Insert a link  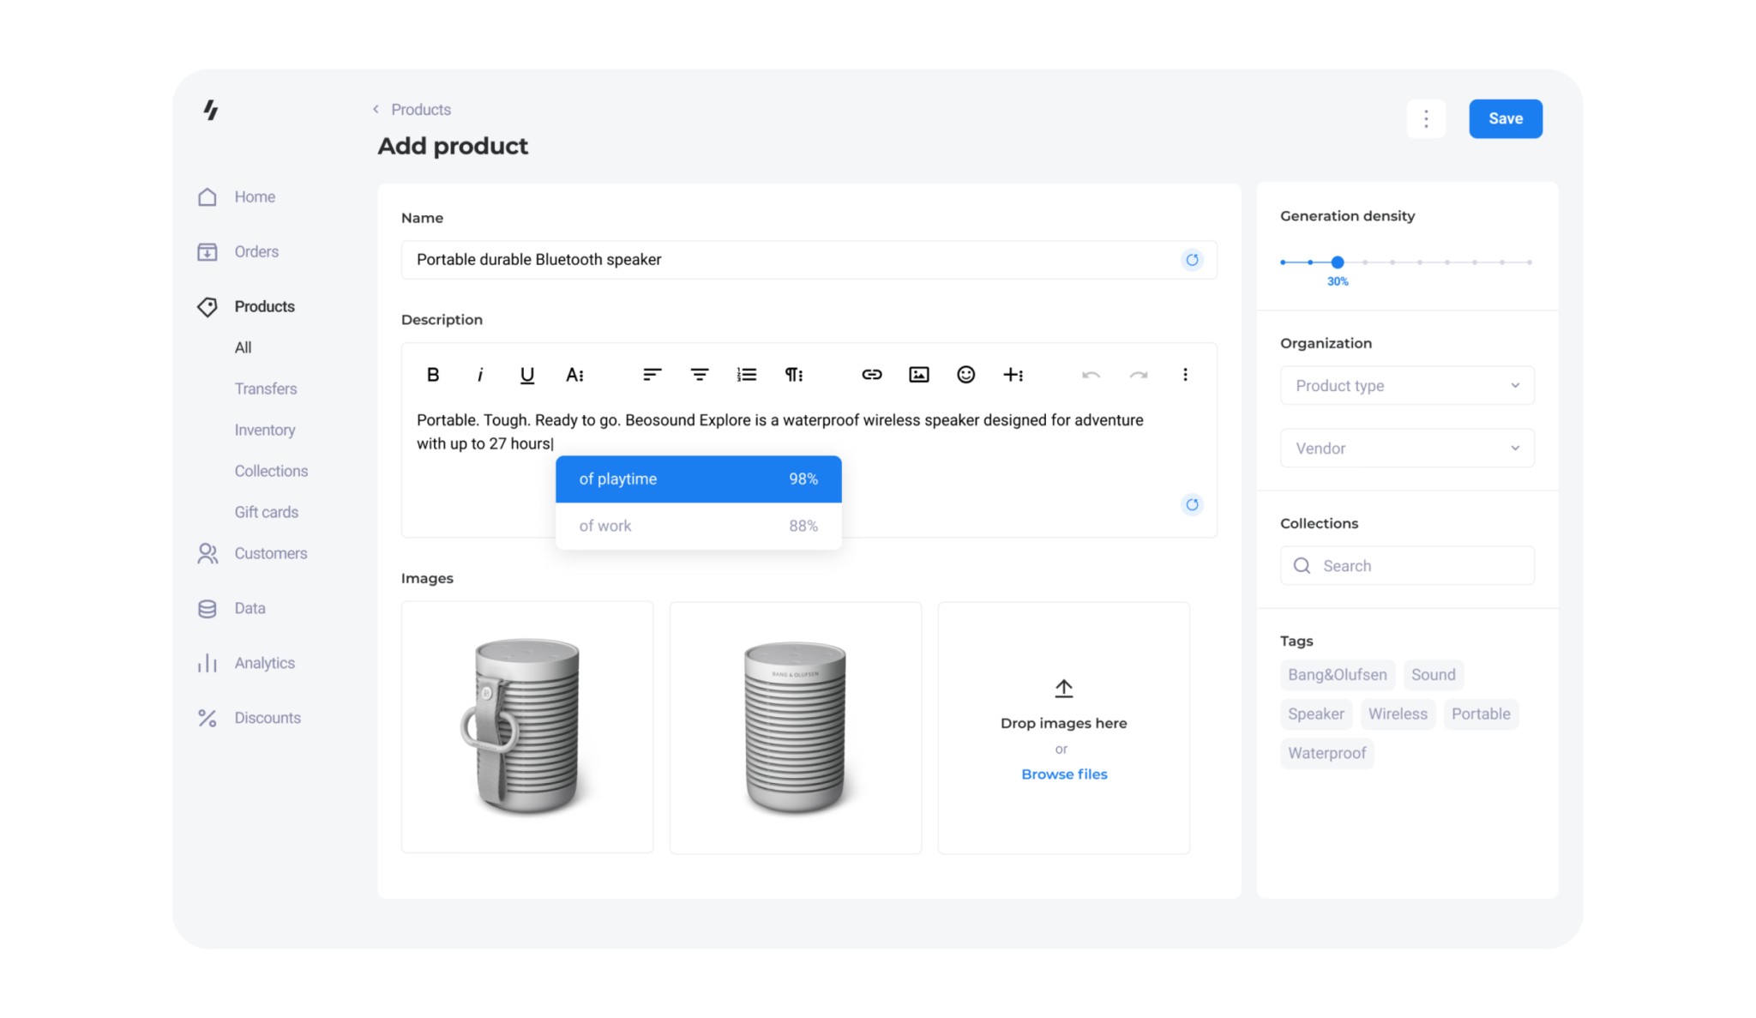[872, 375]
